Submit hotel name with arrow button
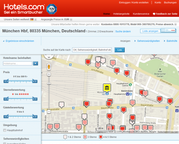This screenshot has width=179, height=144. click(35, 63)
